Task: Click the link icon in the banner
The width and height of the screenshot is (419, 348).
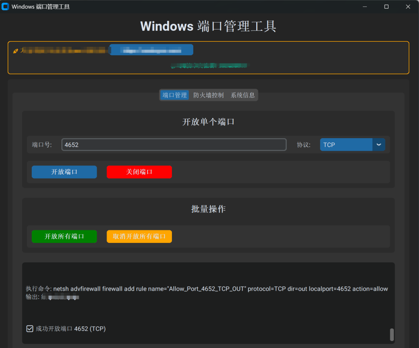Action: point(16,51)
